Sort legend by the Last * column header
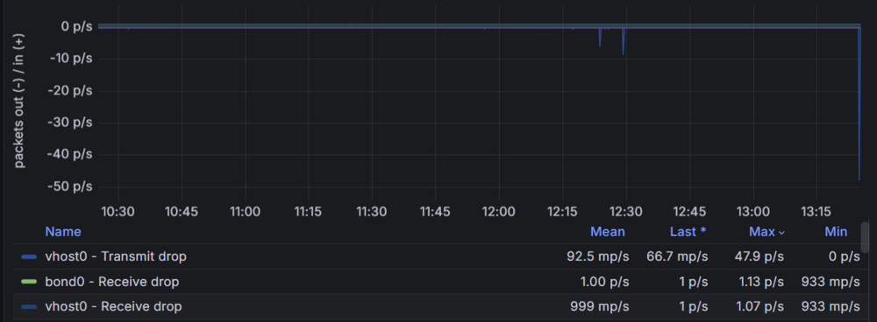Viewport: 877px width, 322px height. (x=688, y=232)
